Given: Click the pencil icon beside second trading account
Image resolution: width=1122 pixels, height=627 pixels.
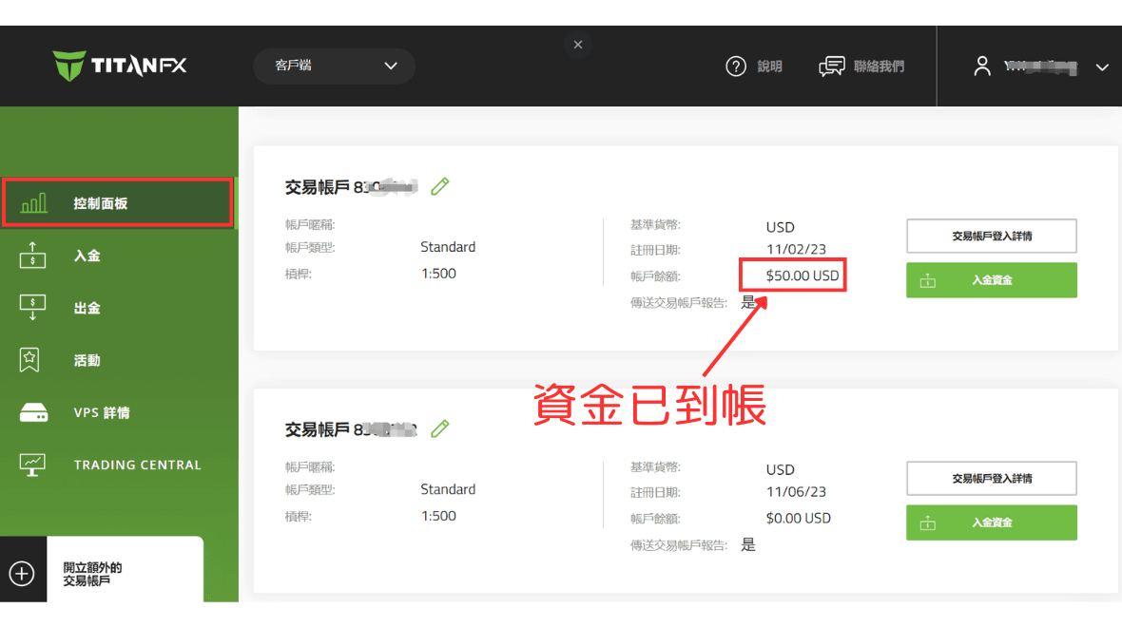Looking at the screenshot, I should coord(439,428).
